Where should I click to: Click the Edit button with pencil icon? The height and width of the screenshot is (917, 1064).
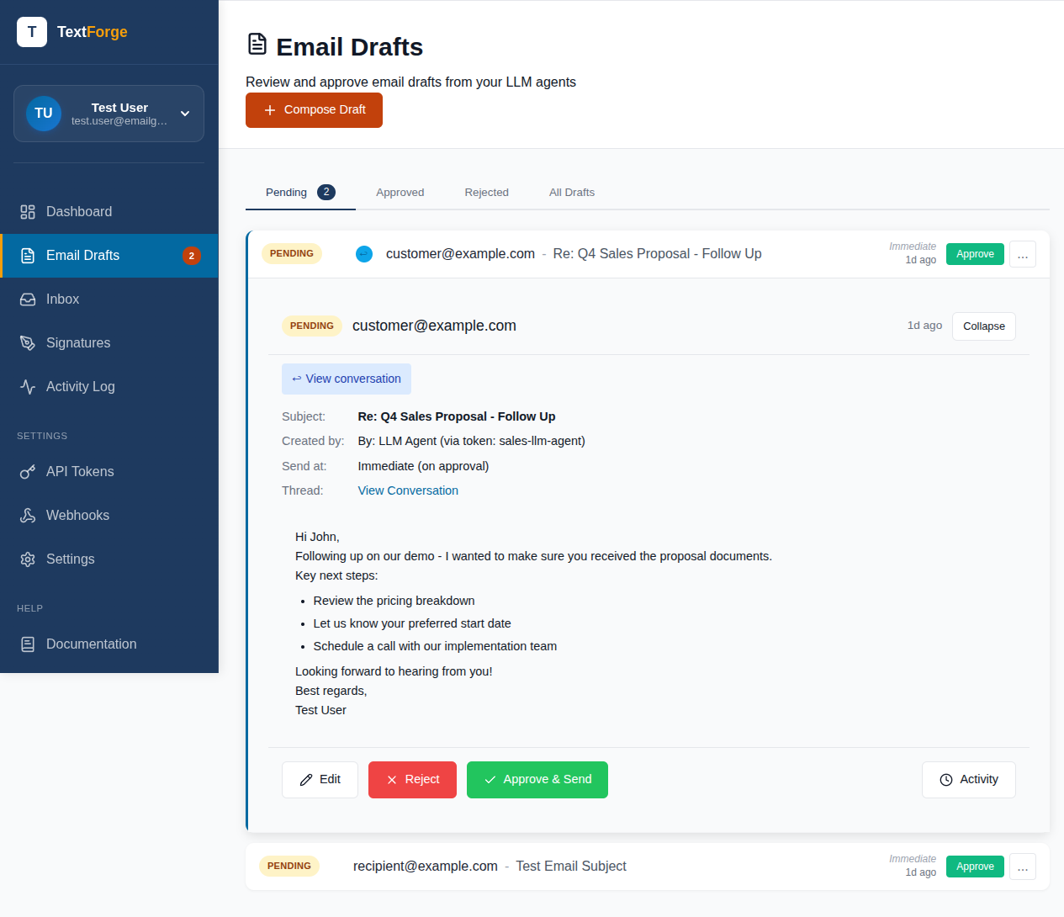click(320, 780)
